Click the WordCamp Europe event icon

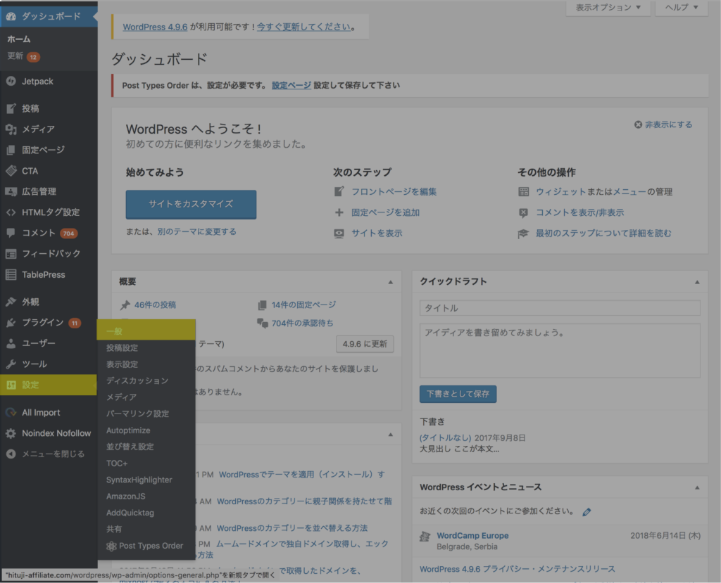(425, 536)
